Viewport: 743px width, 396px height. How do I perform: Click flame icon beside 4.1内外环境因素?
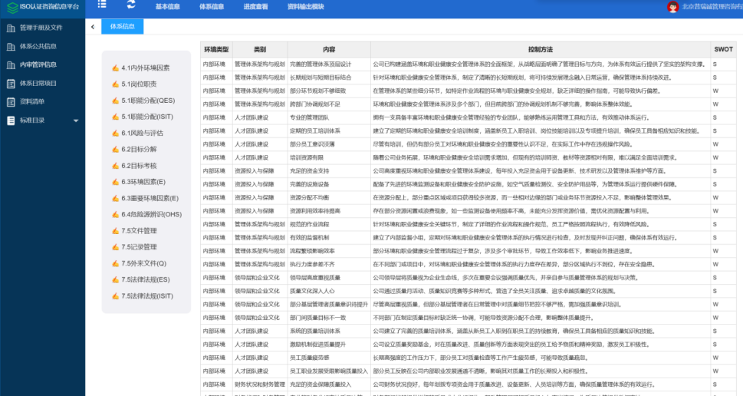115,68
